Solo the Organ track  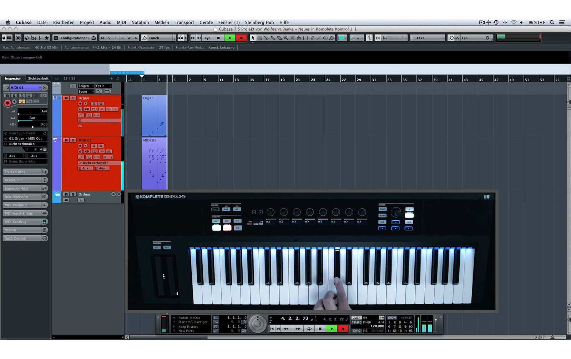(73, 98)
